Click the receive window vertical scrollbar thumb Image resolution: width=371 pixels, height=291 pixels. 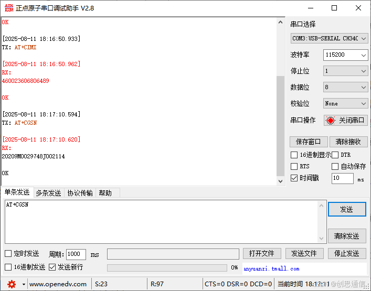[x=280, y=126]
